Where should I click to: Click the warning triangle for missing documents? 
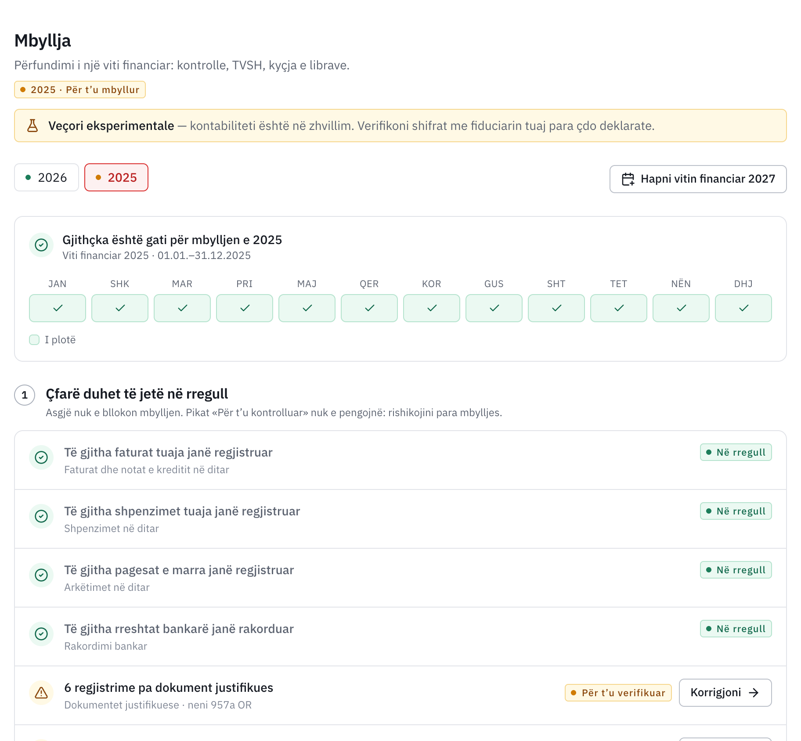coord(41,693)
